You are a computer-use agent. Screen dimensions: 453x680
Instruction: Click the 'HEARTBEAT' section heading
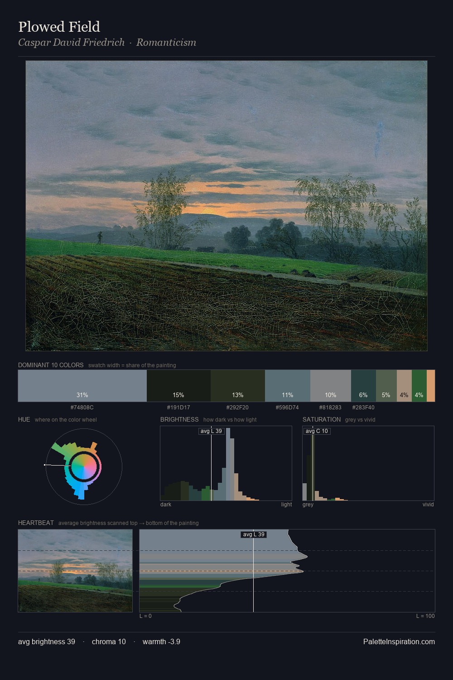[x=36, y=523]
